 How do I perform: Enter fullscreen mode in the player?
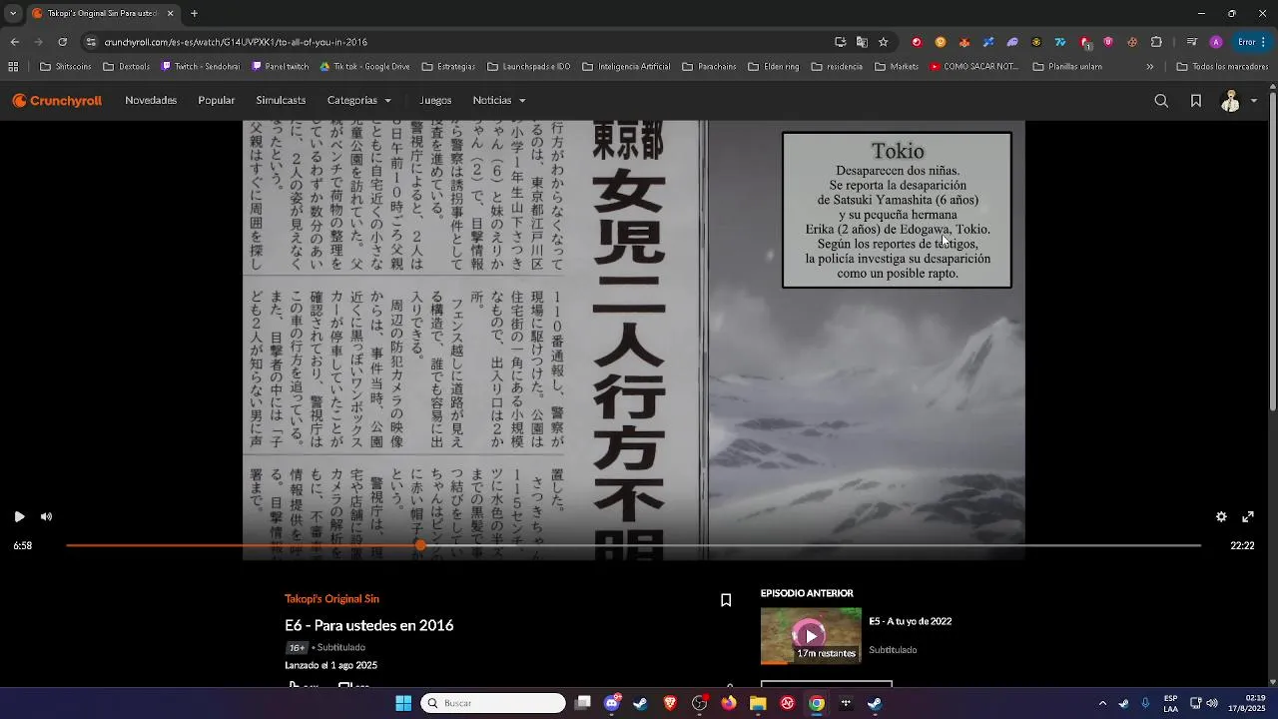point(1248,516)
